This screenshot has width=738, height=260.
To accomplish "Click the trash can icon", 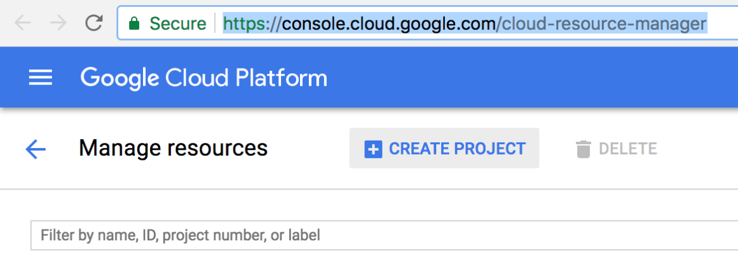I will [x=582, y=149].
